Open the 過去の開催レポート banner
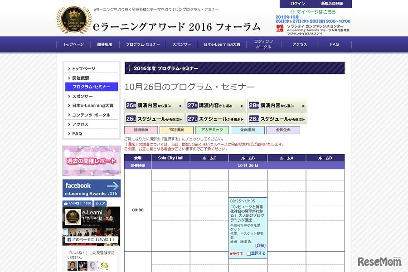The width and height of the screenshot is (408, 272). [91, 161]
